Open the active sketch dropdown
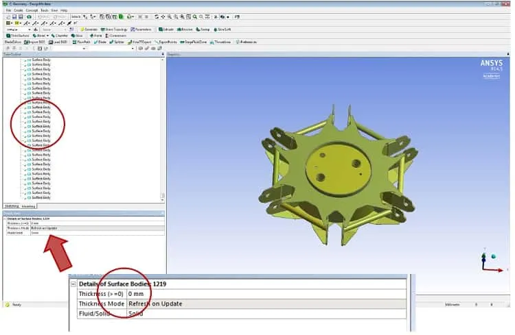Viewport: 515px width, 335px height. 54,29
